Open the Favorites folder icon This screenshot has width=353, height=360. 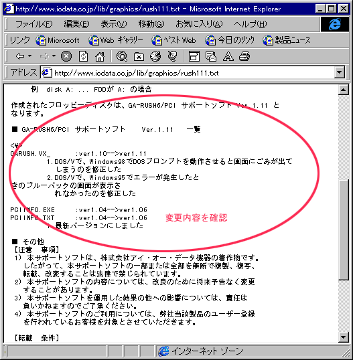click(139, 56)
